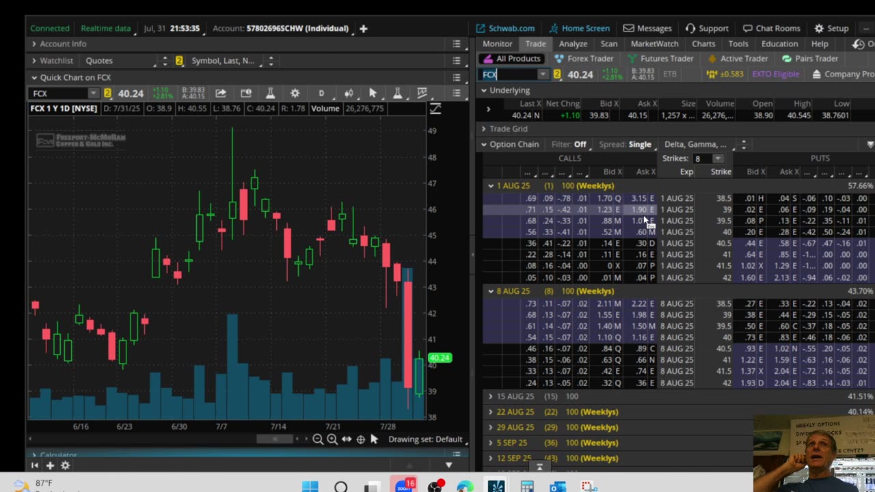Expand the 15 AUG 25 expiration row
875x492 pixels.
[491, 396]
